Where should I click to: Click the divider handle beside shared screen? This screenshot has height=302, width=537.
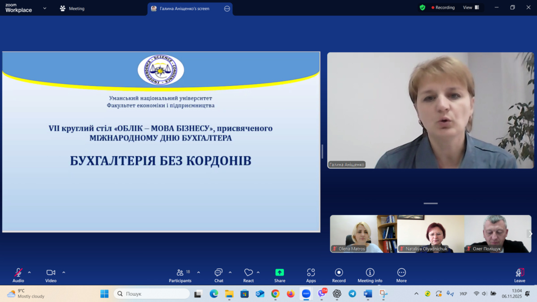point(322,151)
